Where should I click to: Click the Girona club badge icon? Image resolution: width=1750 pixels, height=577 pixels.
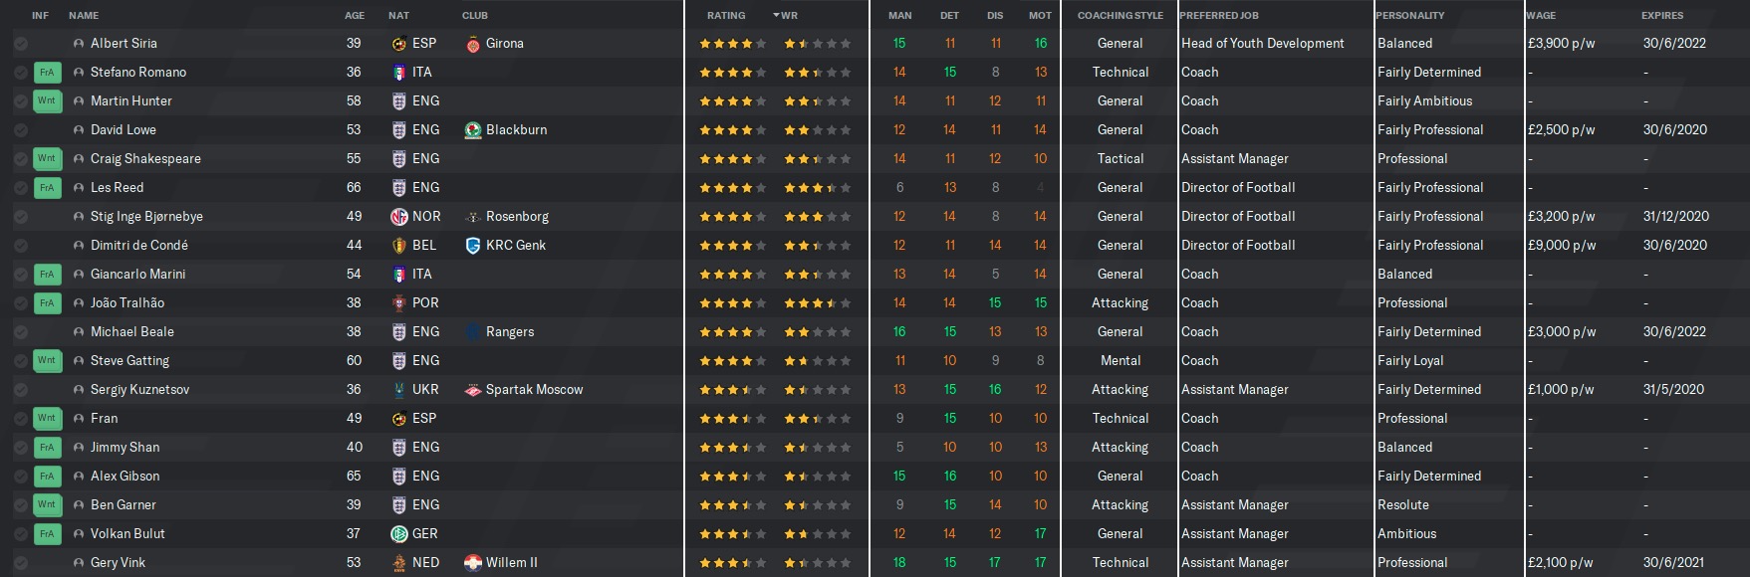pyautogui.click(x=473, y=44)
